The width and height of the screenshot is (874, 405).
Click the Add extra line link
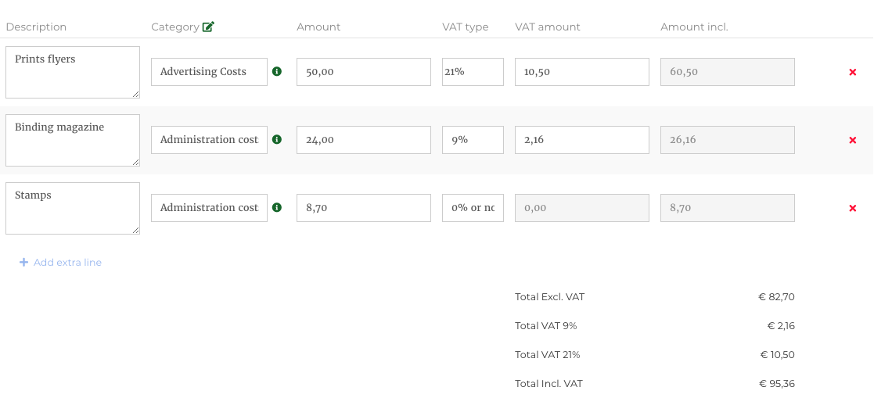(x=67, y=263)
